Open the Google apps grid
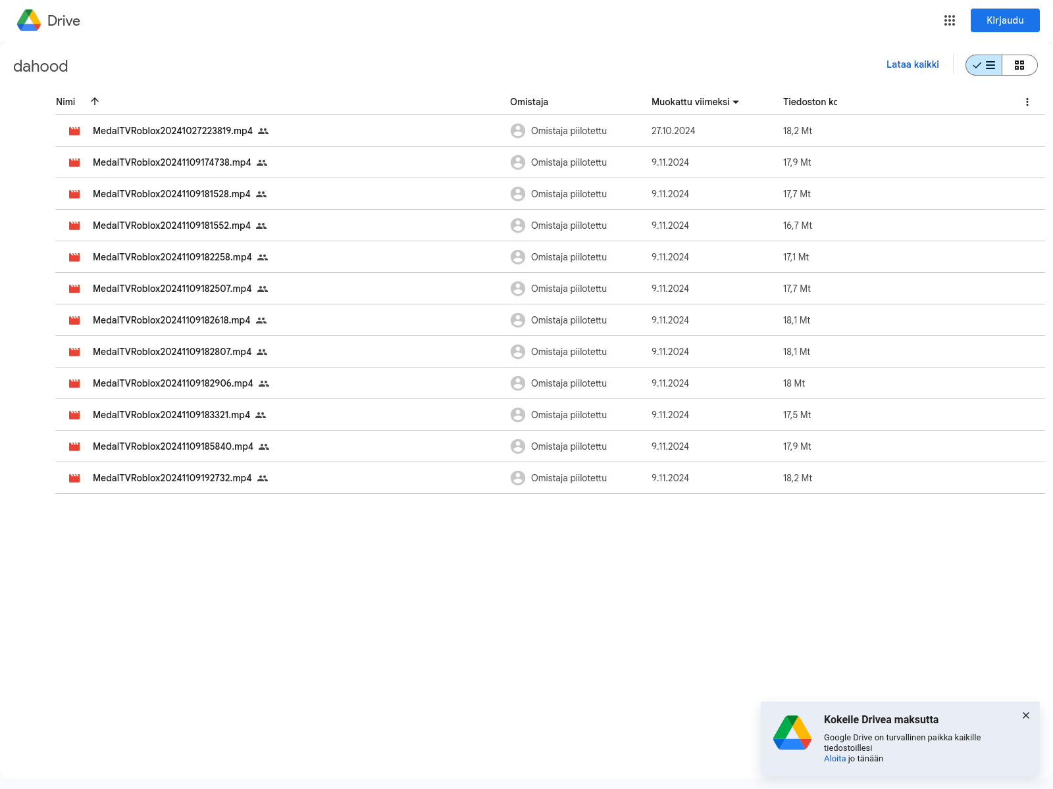This screenshot has height=789, width=1053. (949, 20)
